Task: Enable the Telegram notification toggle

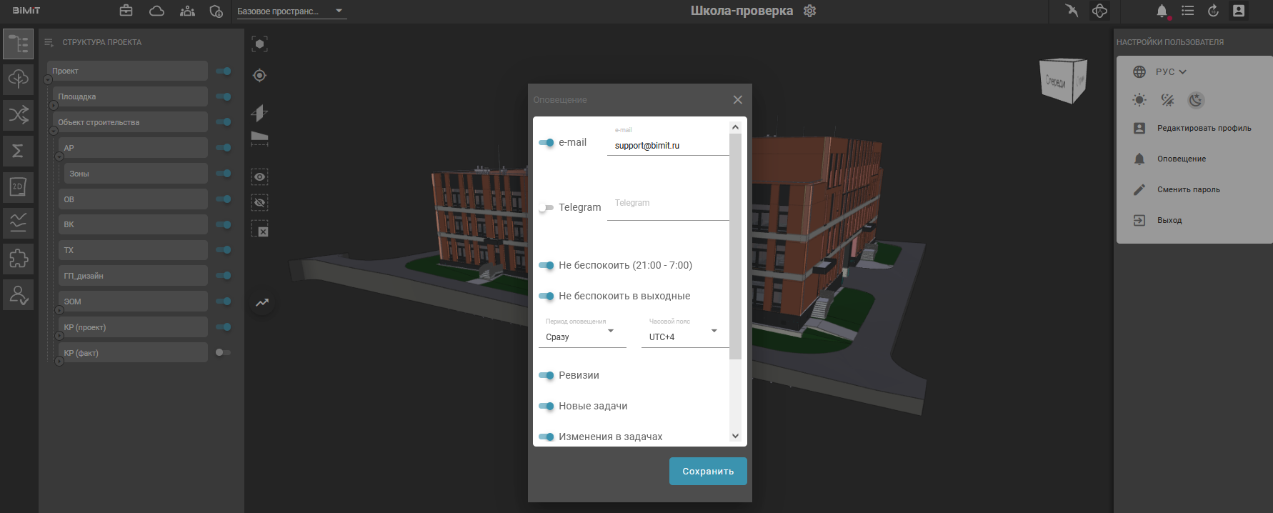Action: coord(546,208)
